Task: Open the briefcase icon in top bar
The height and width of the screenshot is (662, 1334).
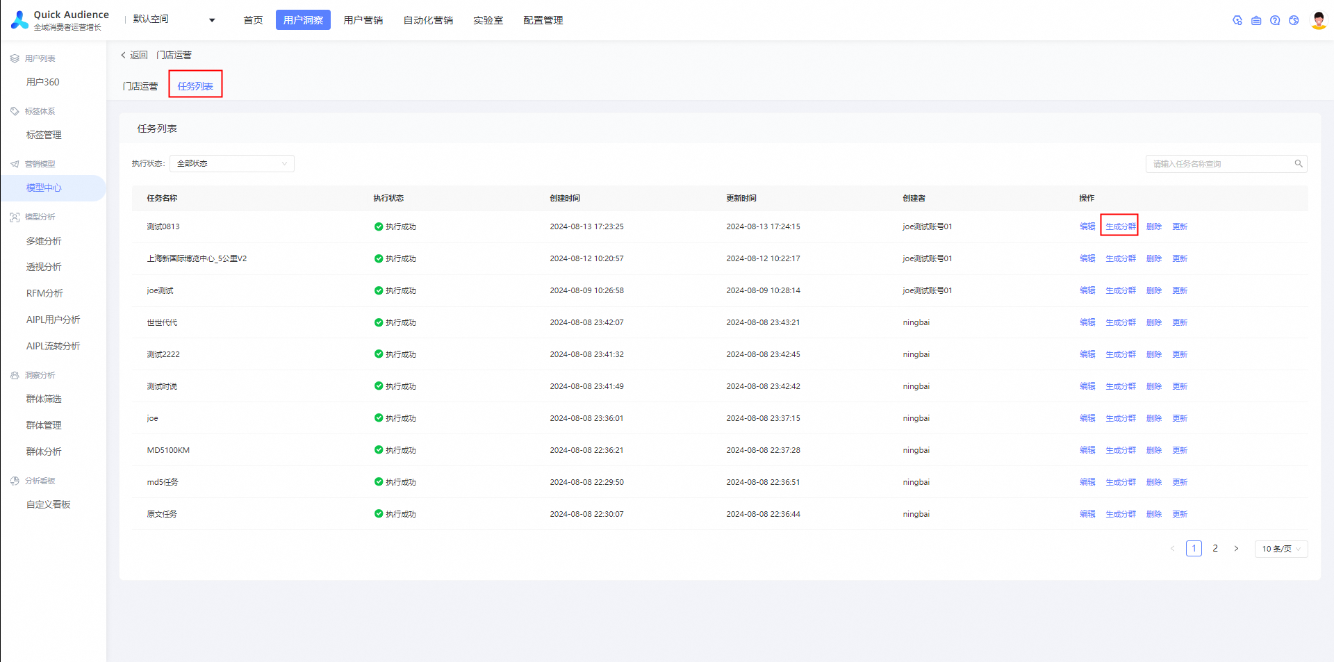Action: 1256,20
